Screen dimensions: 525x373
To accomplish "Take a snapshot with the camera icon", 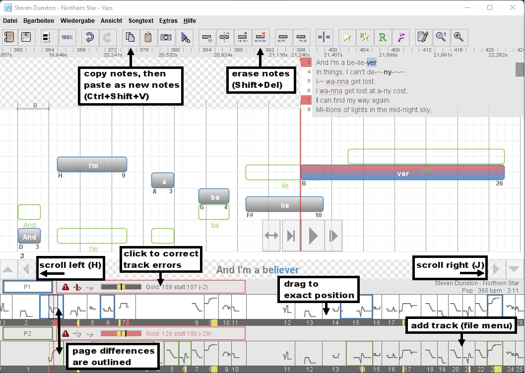I will pos(166,37).
